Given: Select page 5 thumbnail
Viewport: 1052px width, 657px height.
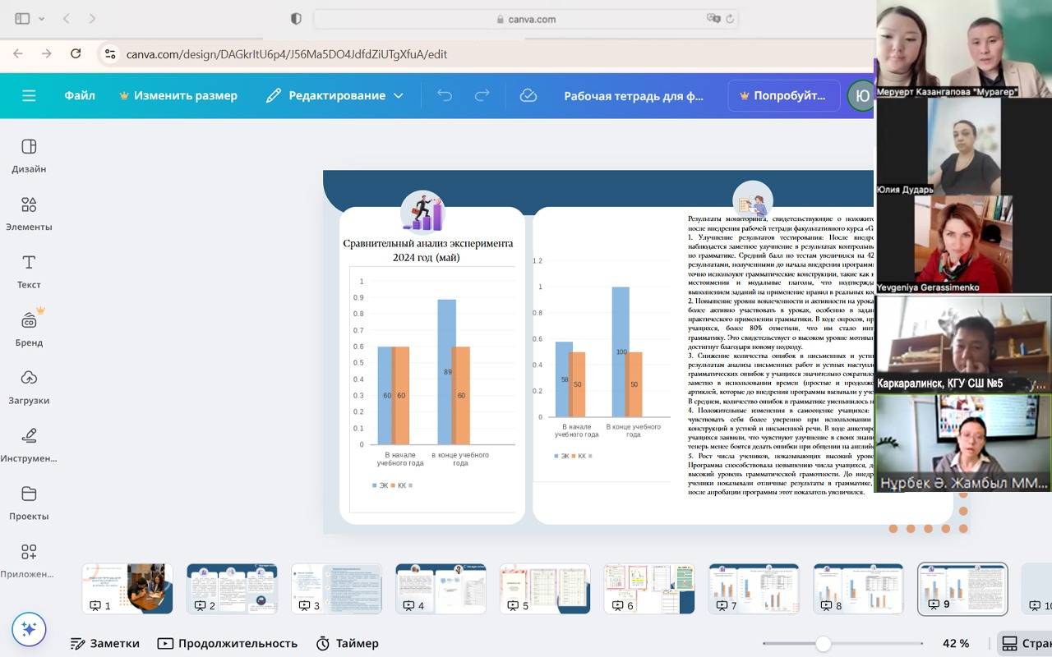Looking at the screenshot, I should coord(545,589).
